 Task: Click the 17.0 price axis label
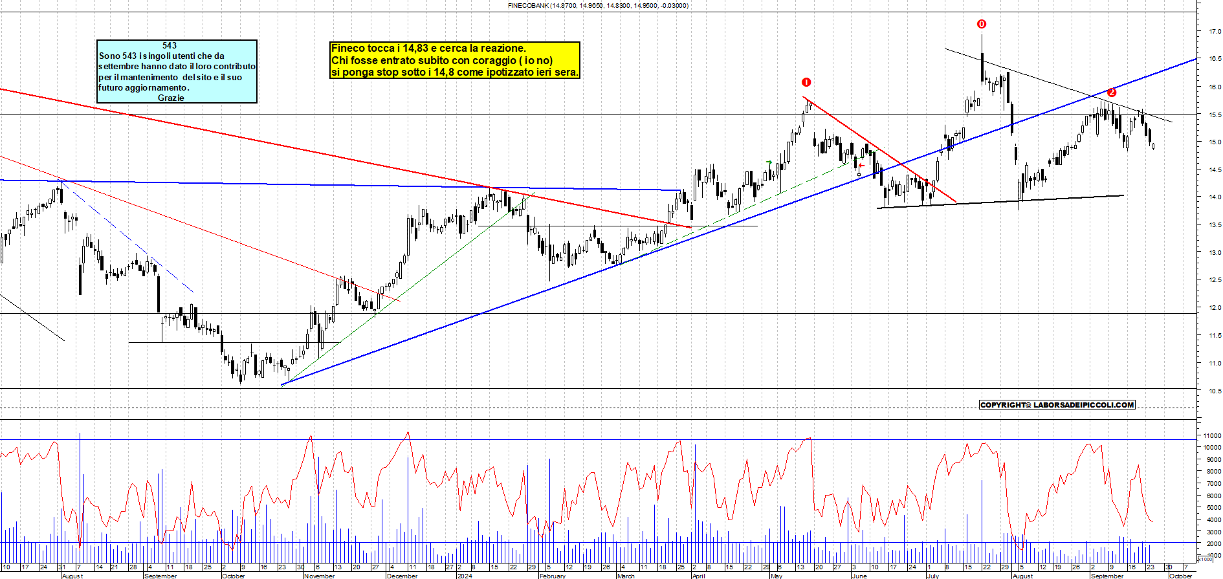coord(1215,31)
